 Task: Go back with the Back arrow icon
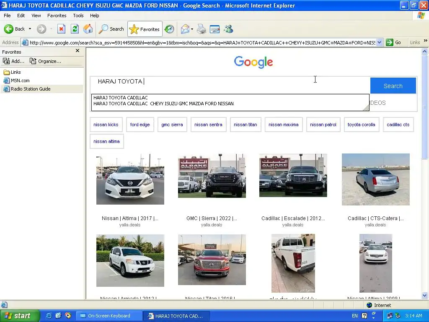pyautogui.click(x=8, y=29)
